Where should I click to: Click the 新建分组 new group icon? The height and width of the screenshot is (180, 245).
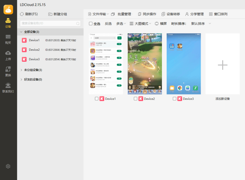pyautogui.click(x=50, y=14)
